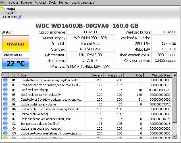Click the blue triangle next to drive letters
Screen dimensions: 181x143
19,17
